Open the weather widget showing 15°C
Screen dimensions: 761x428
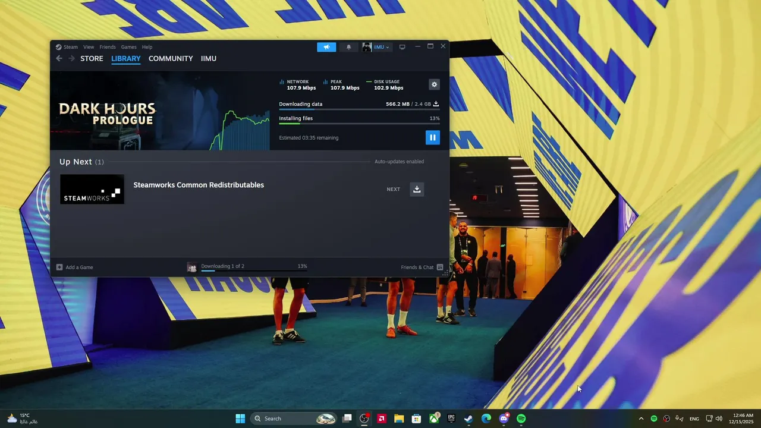(x=22, y=418)
